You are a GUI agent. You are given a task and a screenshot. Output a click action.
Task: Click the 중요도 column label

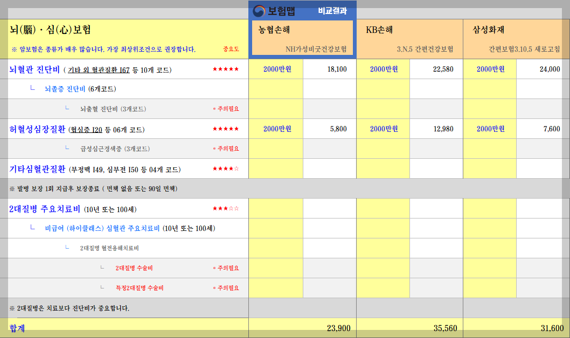point(231,49)
